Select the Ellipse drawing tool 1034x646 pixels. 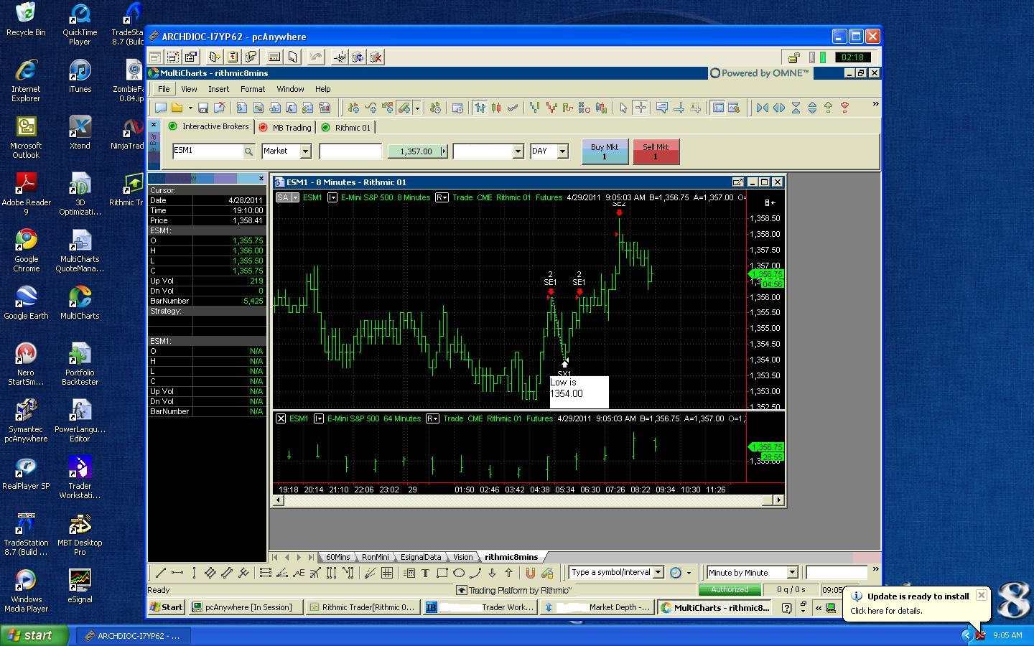tap(458, 573)
